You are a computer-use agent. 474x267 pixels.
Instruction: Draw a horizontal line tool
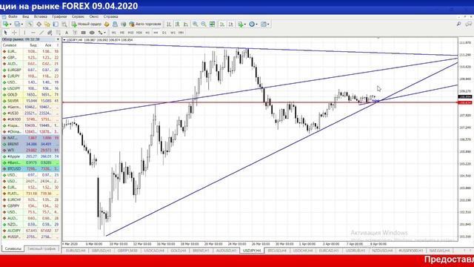(x=33, y=33)
